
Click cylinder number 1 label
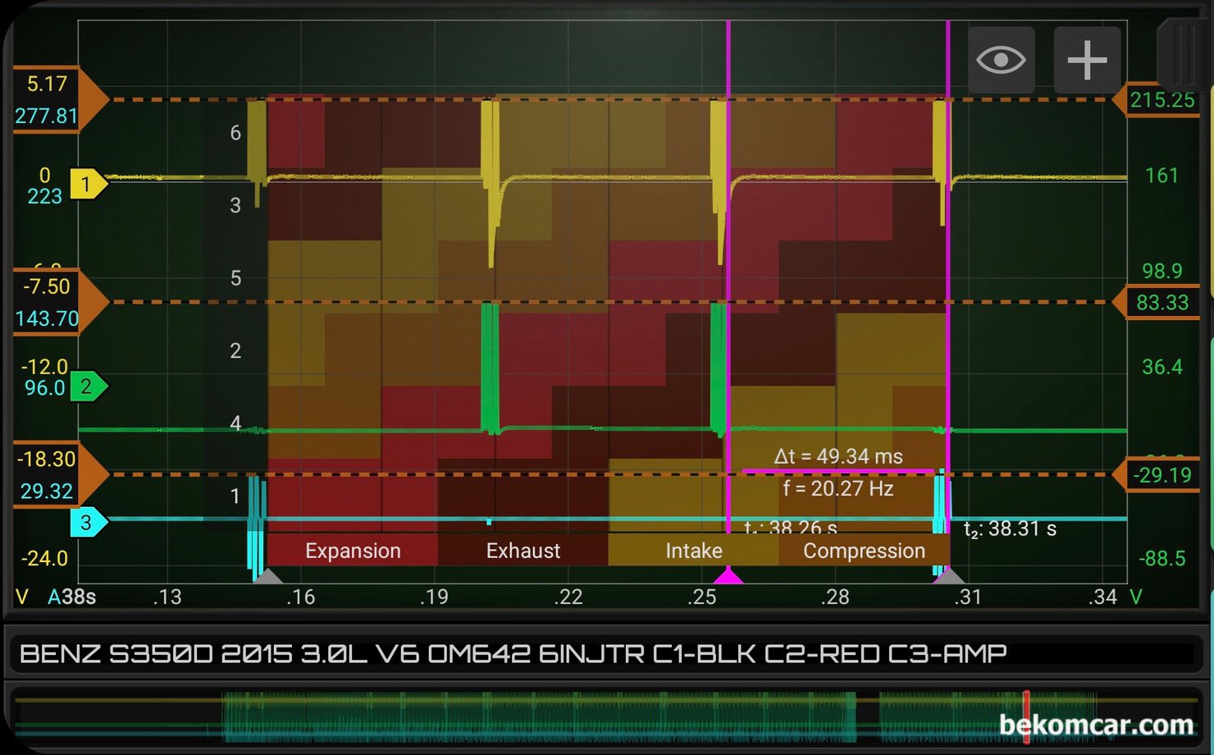tap(235, 496)
